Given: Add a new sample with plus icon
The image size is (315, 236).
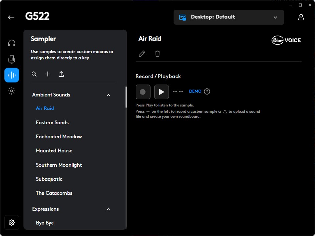Looking at the screenshot, I should coord(48,74).
